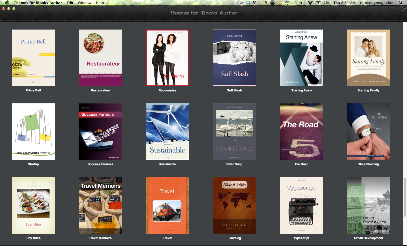Click the 'Soft Slash' caption label
Viewport: 407px width, 246px height.
coord(234,90)
